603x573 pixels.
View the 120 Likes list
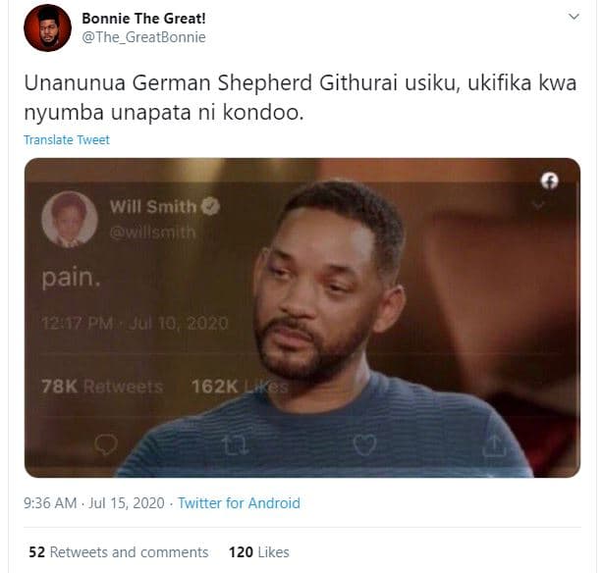point(259,552)
